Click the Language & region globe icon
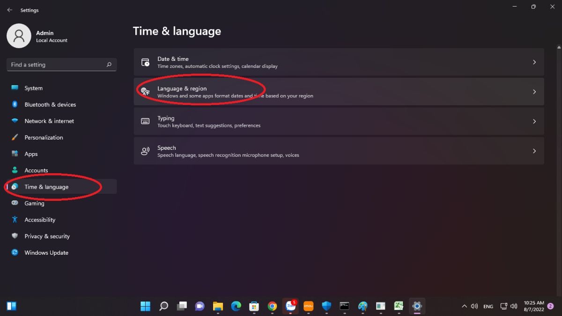Image resolution: width=562 pixels, height=316 pixels. [x=145, y=92]
